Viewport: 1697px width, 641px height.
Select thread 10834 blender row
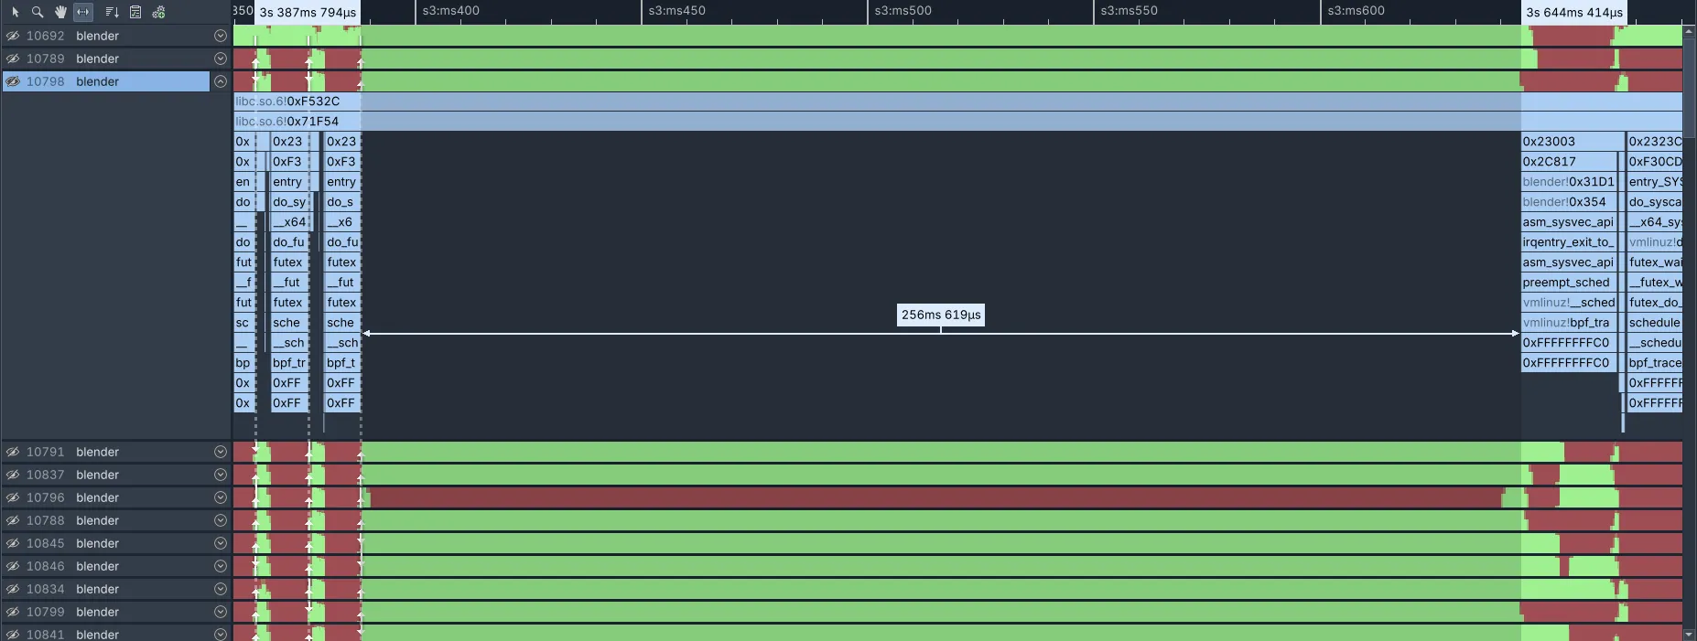coord(97,589)
